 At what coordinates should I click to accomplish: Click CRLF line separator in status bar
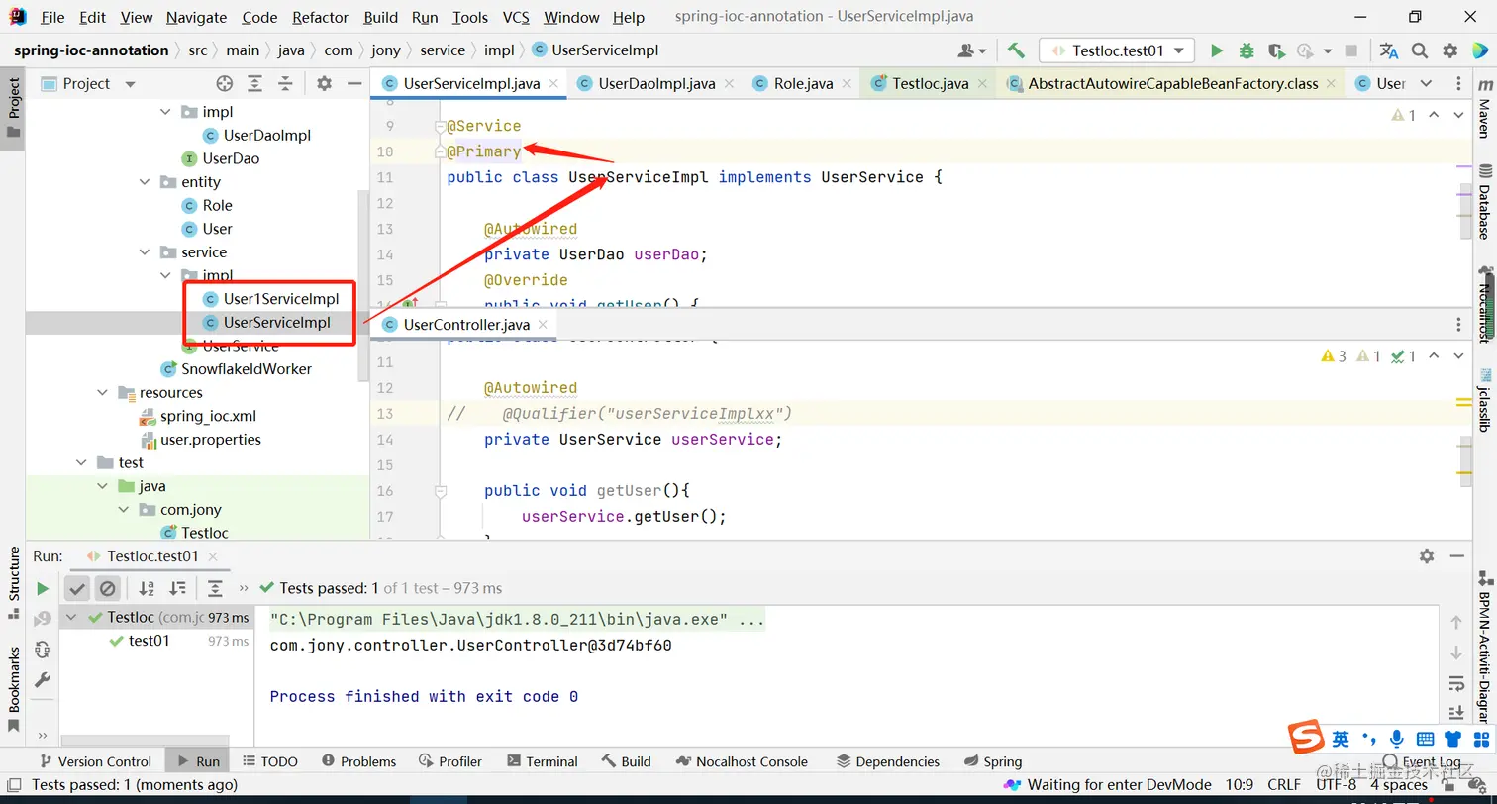click(x=1284, y=784)
